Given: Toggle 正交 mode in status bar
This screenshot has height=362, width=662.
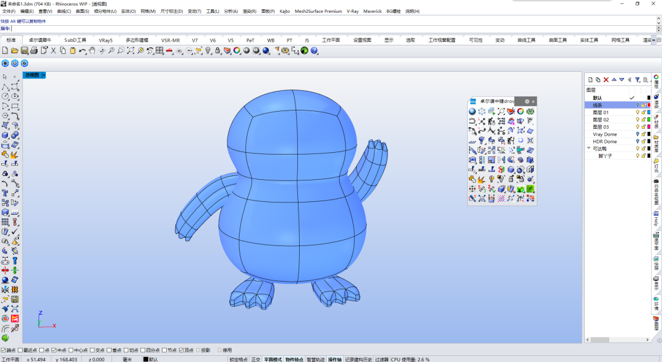Looking at the screenshot, I should (x=256, y=360).
